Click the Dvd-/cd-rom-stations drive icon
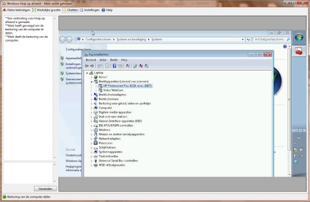 click(x=96, y=117)
